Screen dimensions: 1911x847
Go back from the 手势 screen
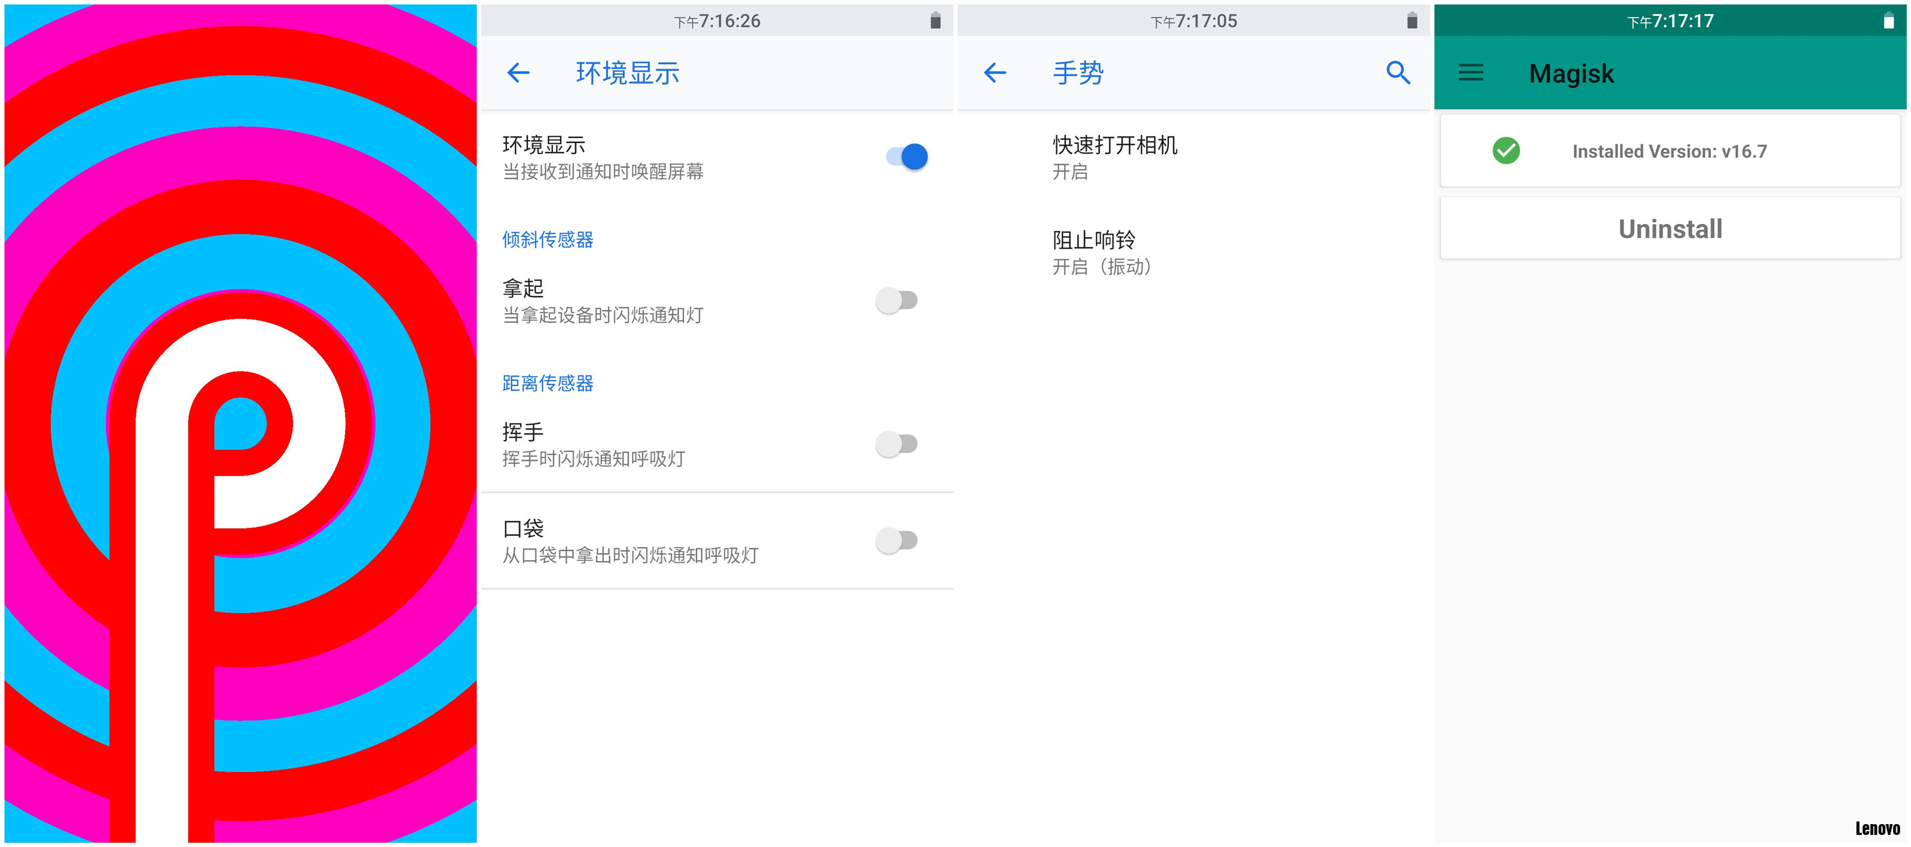(994, 73)
